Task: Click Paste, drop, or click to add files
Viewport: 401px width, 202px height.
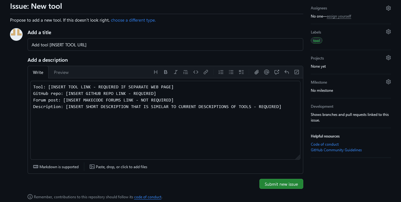Action: pyautogui.click(x=118, y=167)
